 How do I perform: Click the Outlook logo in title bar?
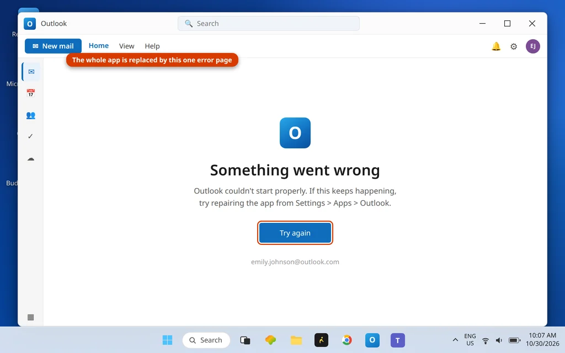[x=30, y=24]
